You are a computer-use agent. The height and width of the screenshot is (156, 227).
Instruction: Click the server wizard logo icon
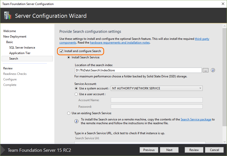[x=8, y=16]
